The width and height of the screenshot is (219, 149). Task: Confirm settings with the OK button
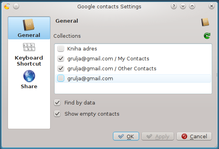click(x=126, y=136)
